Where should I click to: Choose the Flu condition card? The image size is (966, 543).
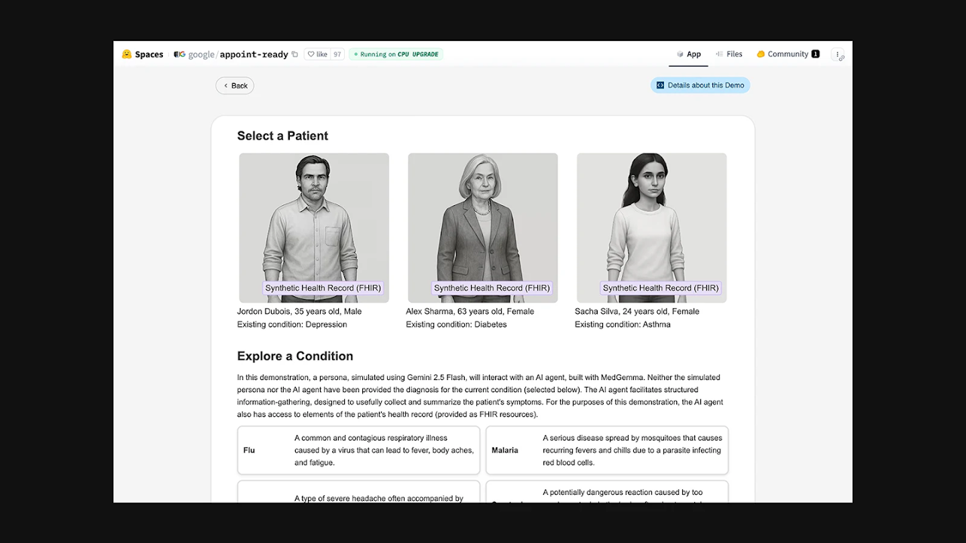[358, 450]
